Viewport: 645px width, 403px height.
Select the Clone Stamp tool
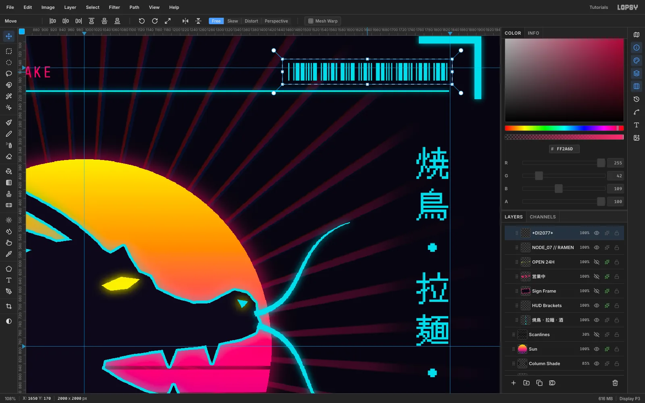tap(9, 194)
